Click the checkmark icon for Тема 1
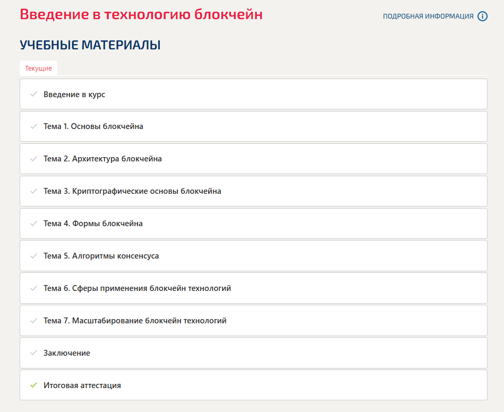The image size is (504, 412). tap(33, 126)
